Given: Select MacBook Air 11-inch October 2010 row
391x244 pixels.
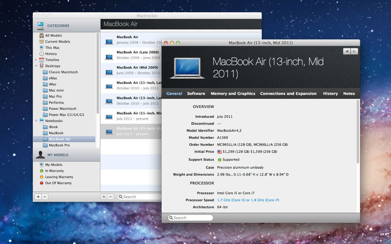Looking at the screenshot, I should [131, 85].
